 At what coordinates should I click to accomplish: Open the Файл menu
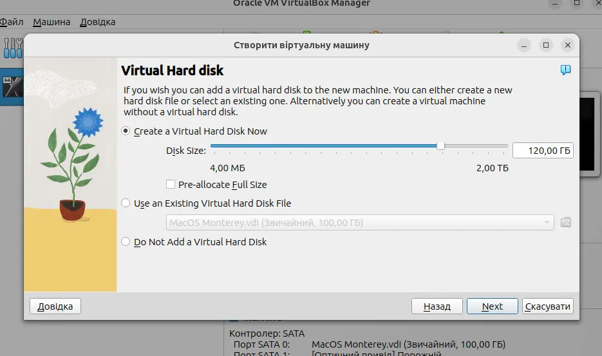pyautogui.click(x=12, y=22)
